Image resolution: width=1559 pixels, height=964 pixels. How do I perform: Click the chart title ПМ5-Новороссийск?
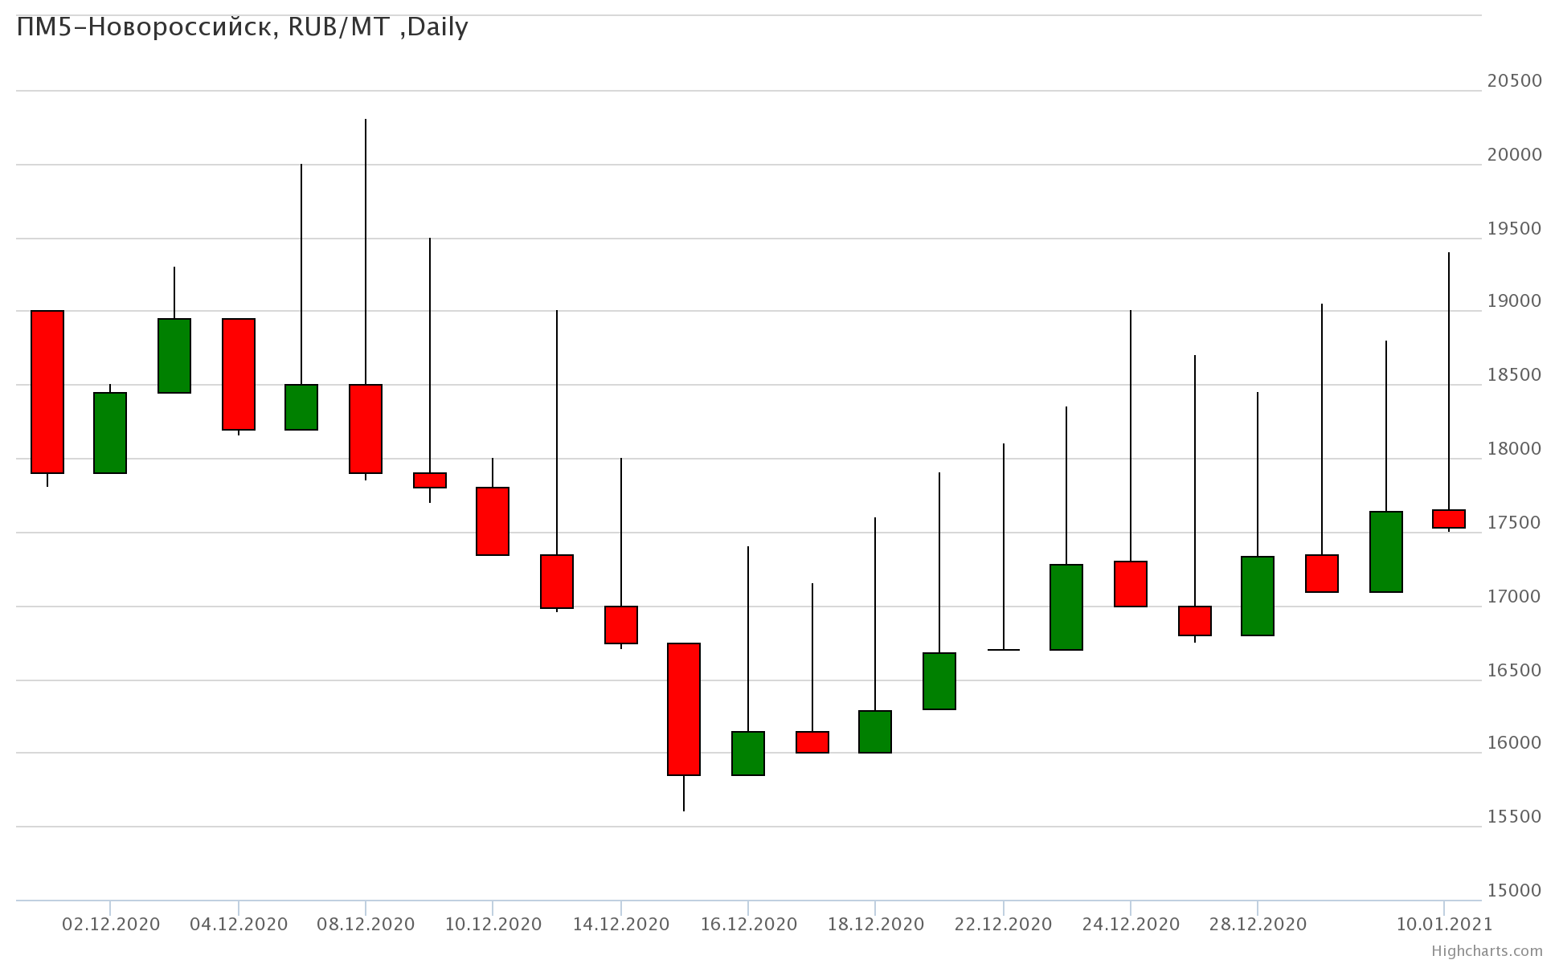241,27
